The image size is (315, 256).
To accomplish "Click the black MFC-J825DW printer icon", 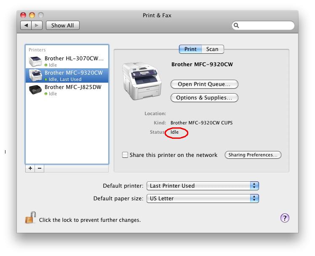I will [35, 90].
